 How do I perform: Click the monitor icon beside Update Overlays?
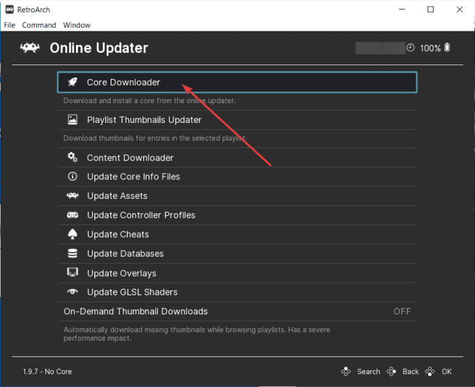73,272
